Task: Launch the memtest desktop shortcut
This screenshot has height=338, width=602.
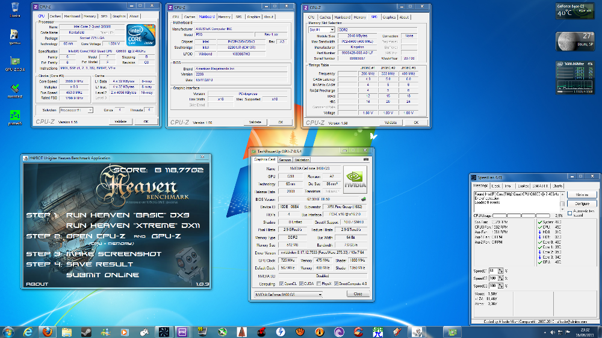Action: pyautogui.click(x=14, y=91)
